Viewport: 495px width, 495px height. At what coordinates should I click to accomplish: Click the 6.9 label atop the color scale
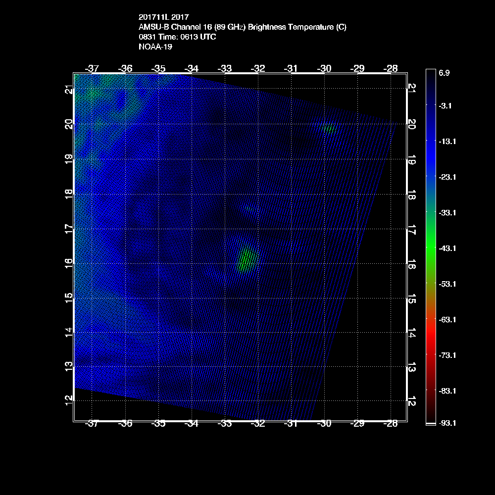444,73
